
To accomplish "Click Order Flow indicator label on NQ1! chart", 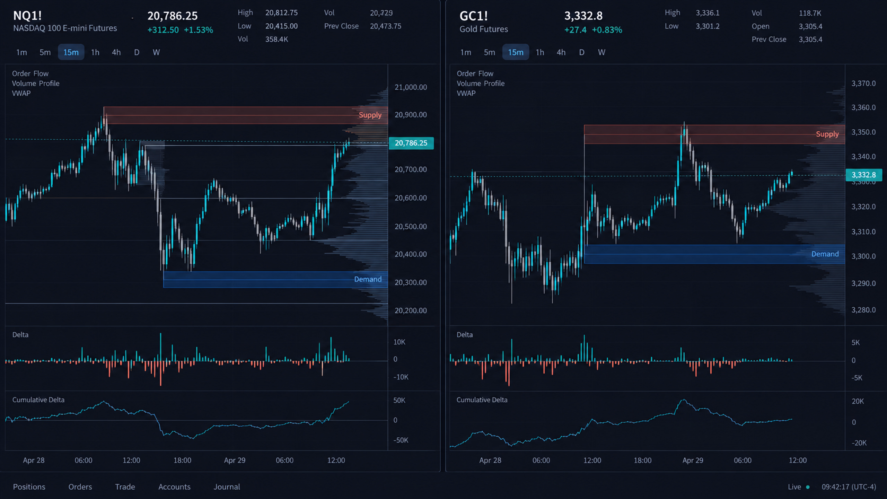I will tap(30, 73).
